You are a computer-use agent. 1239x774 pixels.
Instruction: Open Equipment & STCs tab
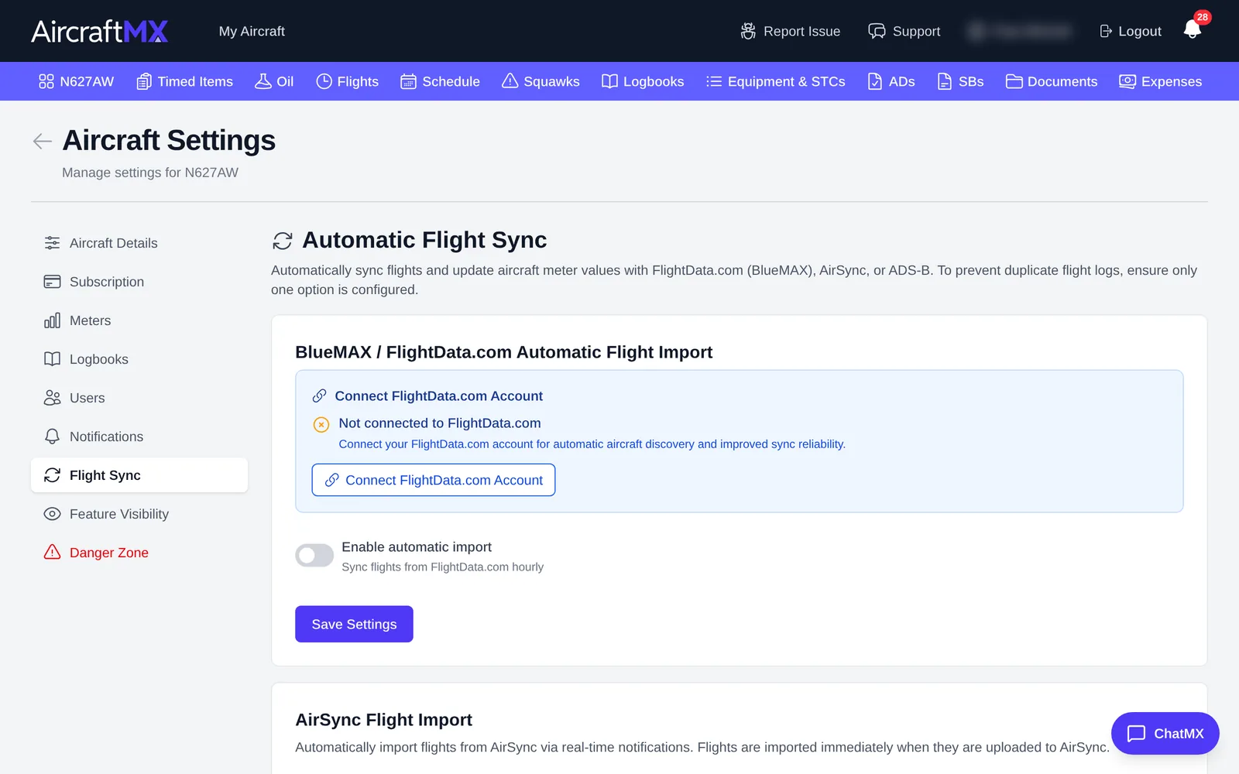(x=775, y=81)
